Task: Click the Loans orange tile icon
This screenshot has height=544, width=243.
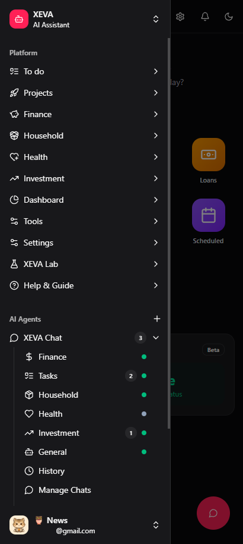Action: click(209, 155)
